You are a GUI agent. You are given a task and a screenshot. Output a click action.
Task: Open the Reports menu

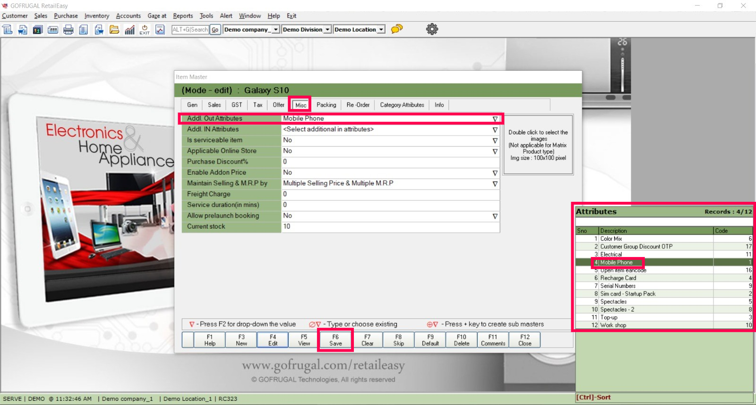(x=183, y=16)
